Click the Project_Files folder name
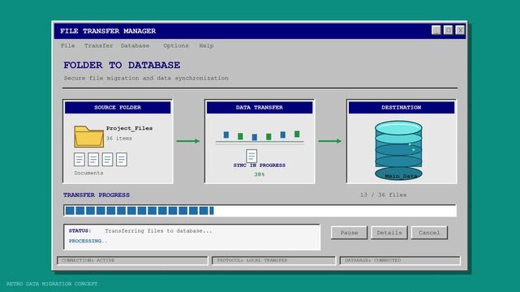Screen dimensions: 520x292 (x=129, y=128)
